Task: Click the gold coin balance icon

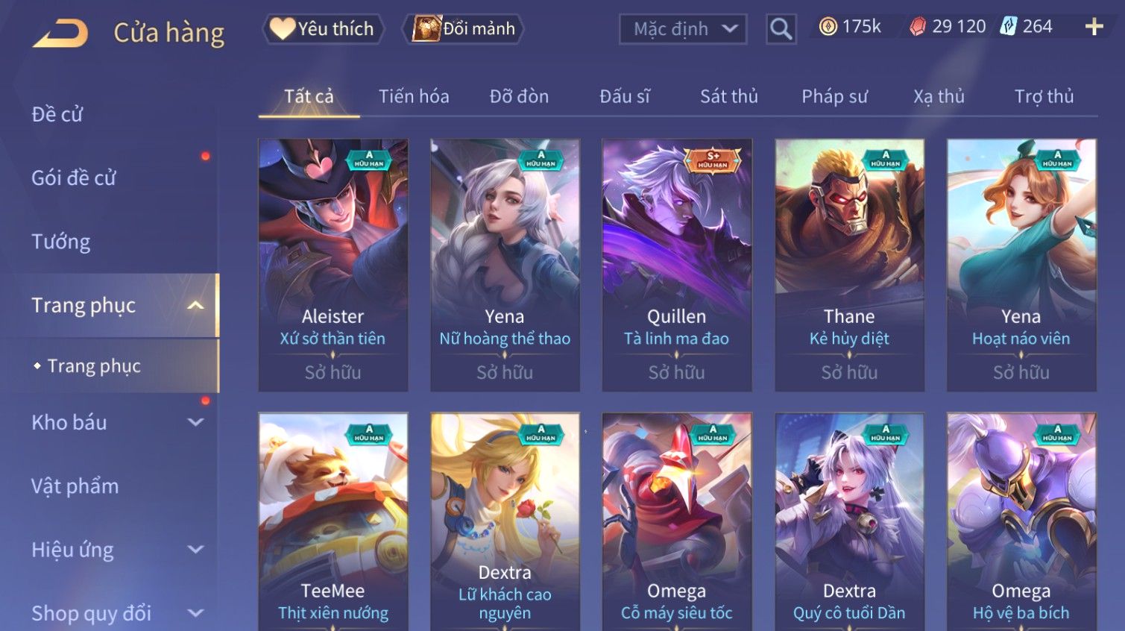Action: click(828, 27)
